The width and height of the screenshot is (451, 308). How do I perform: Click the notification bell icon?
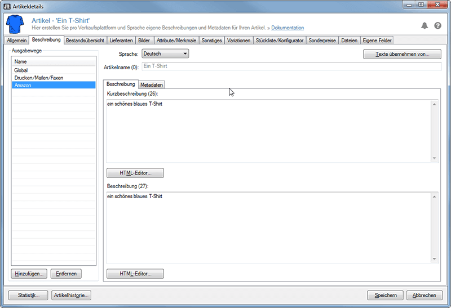[x=425, y=26]
